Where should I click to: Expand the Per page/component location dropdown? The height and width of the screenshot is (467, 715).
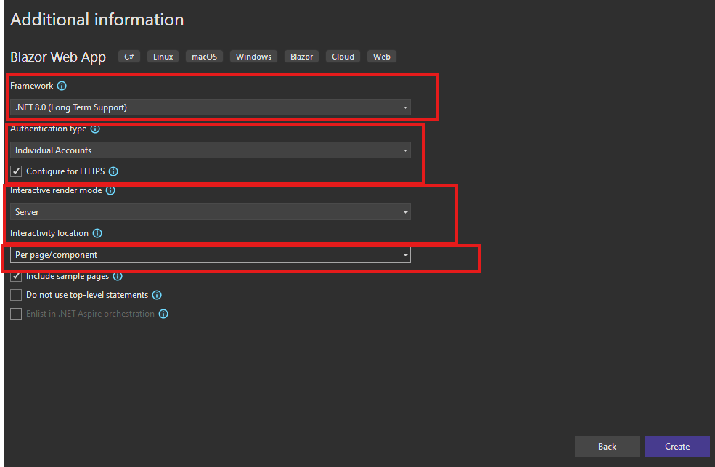211,255
